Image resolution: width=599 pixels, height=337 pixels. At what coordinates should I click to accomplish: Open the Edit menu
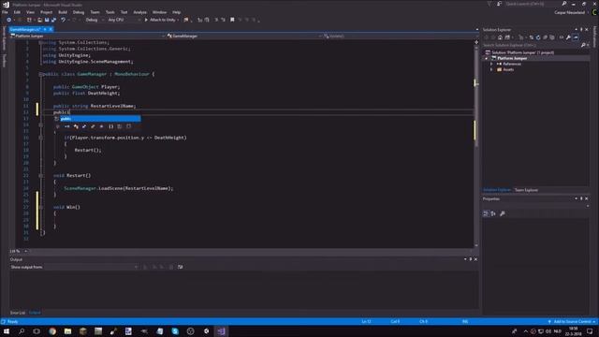pyautogui.click(x=17, y=12)
